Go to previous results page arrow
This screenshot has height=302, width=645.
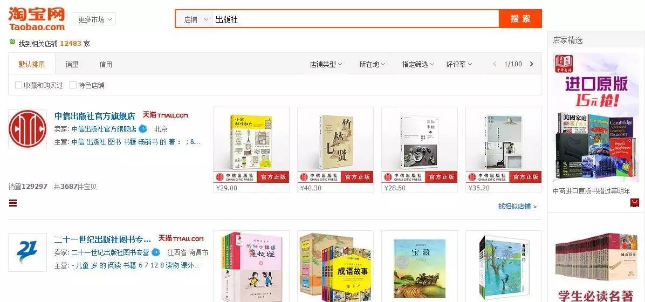tap(495, 64)
